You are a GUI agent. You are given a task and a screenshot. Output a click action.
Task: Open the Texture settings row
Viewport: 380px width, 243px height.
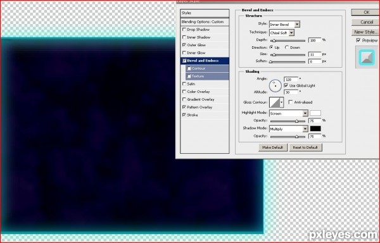207,76
